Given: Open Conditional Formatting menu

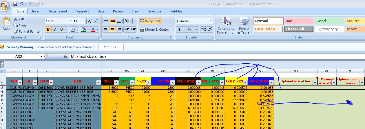Looking at the screenshot, I should (x=226, y=25).
